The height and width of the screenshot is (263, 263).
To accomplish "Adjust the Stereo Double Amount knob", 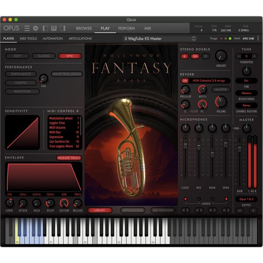I will (x=221, y=56).
